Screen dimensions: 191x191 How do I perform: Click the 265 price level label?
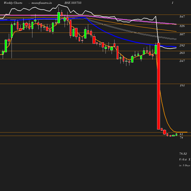(182, 53)
